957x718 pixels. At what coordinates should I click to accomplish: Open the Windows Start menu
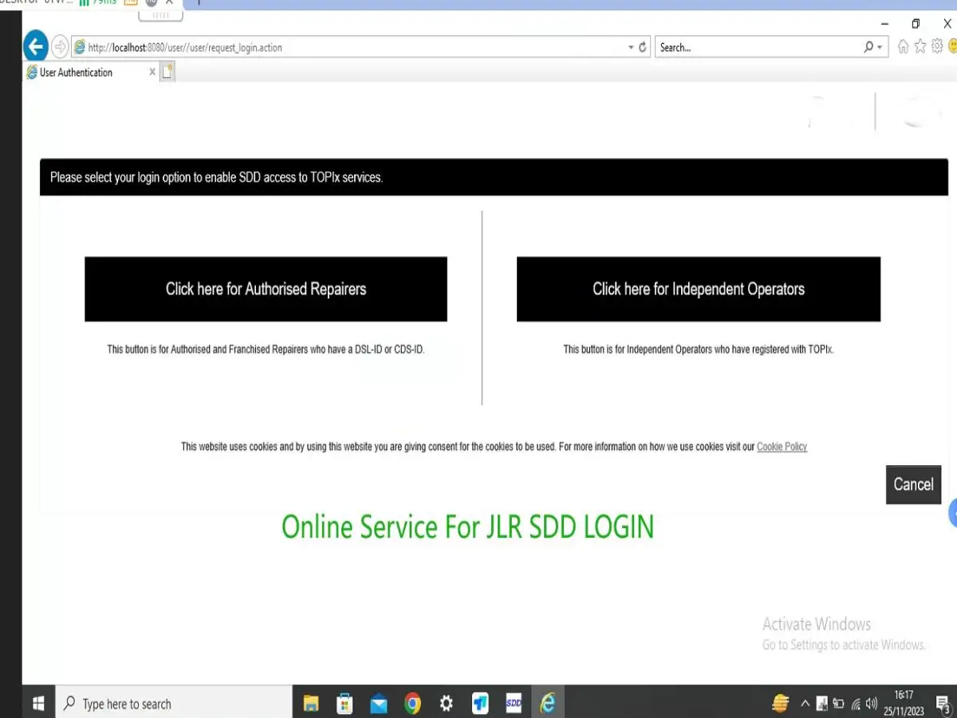[38, 703]
